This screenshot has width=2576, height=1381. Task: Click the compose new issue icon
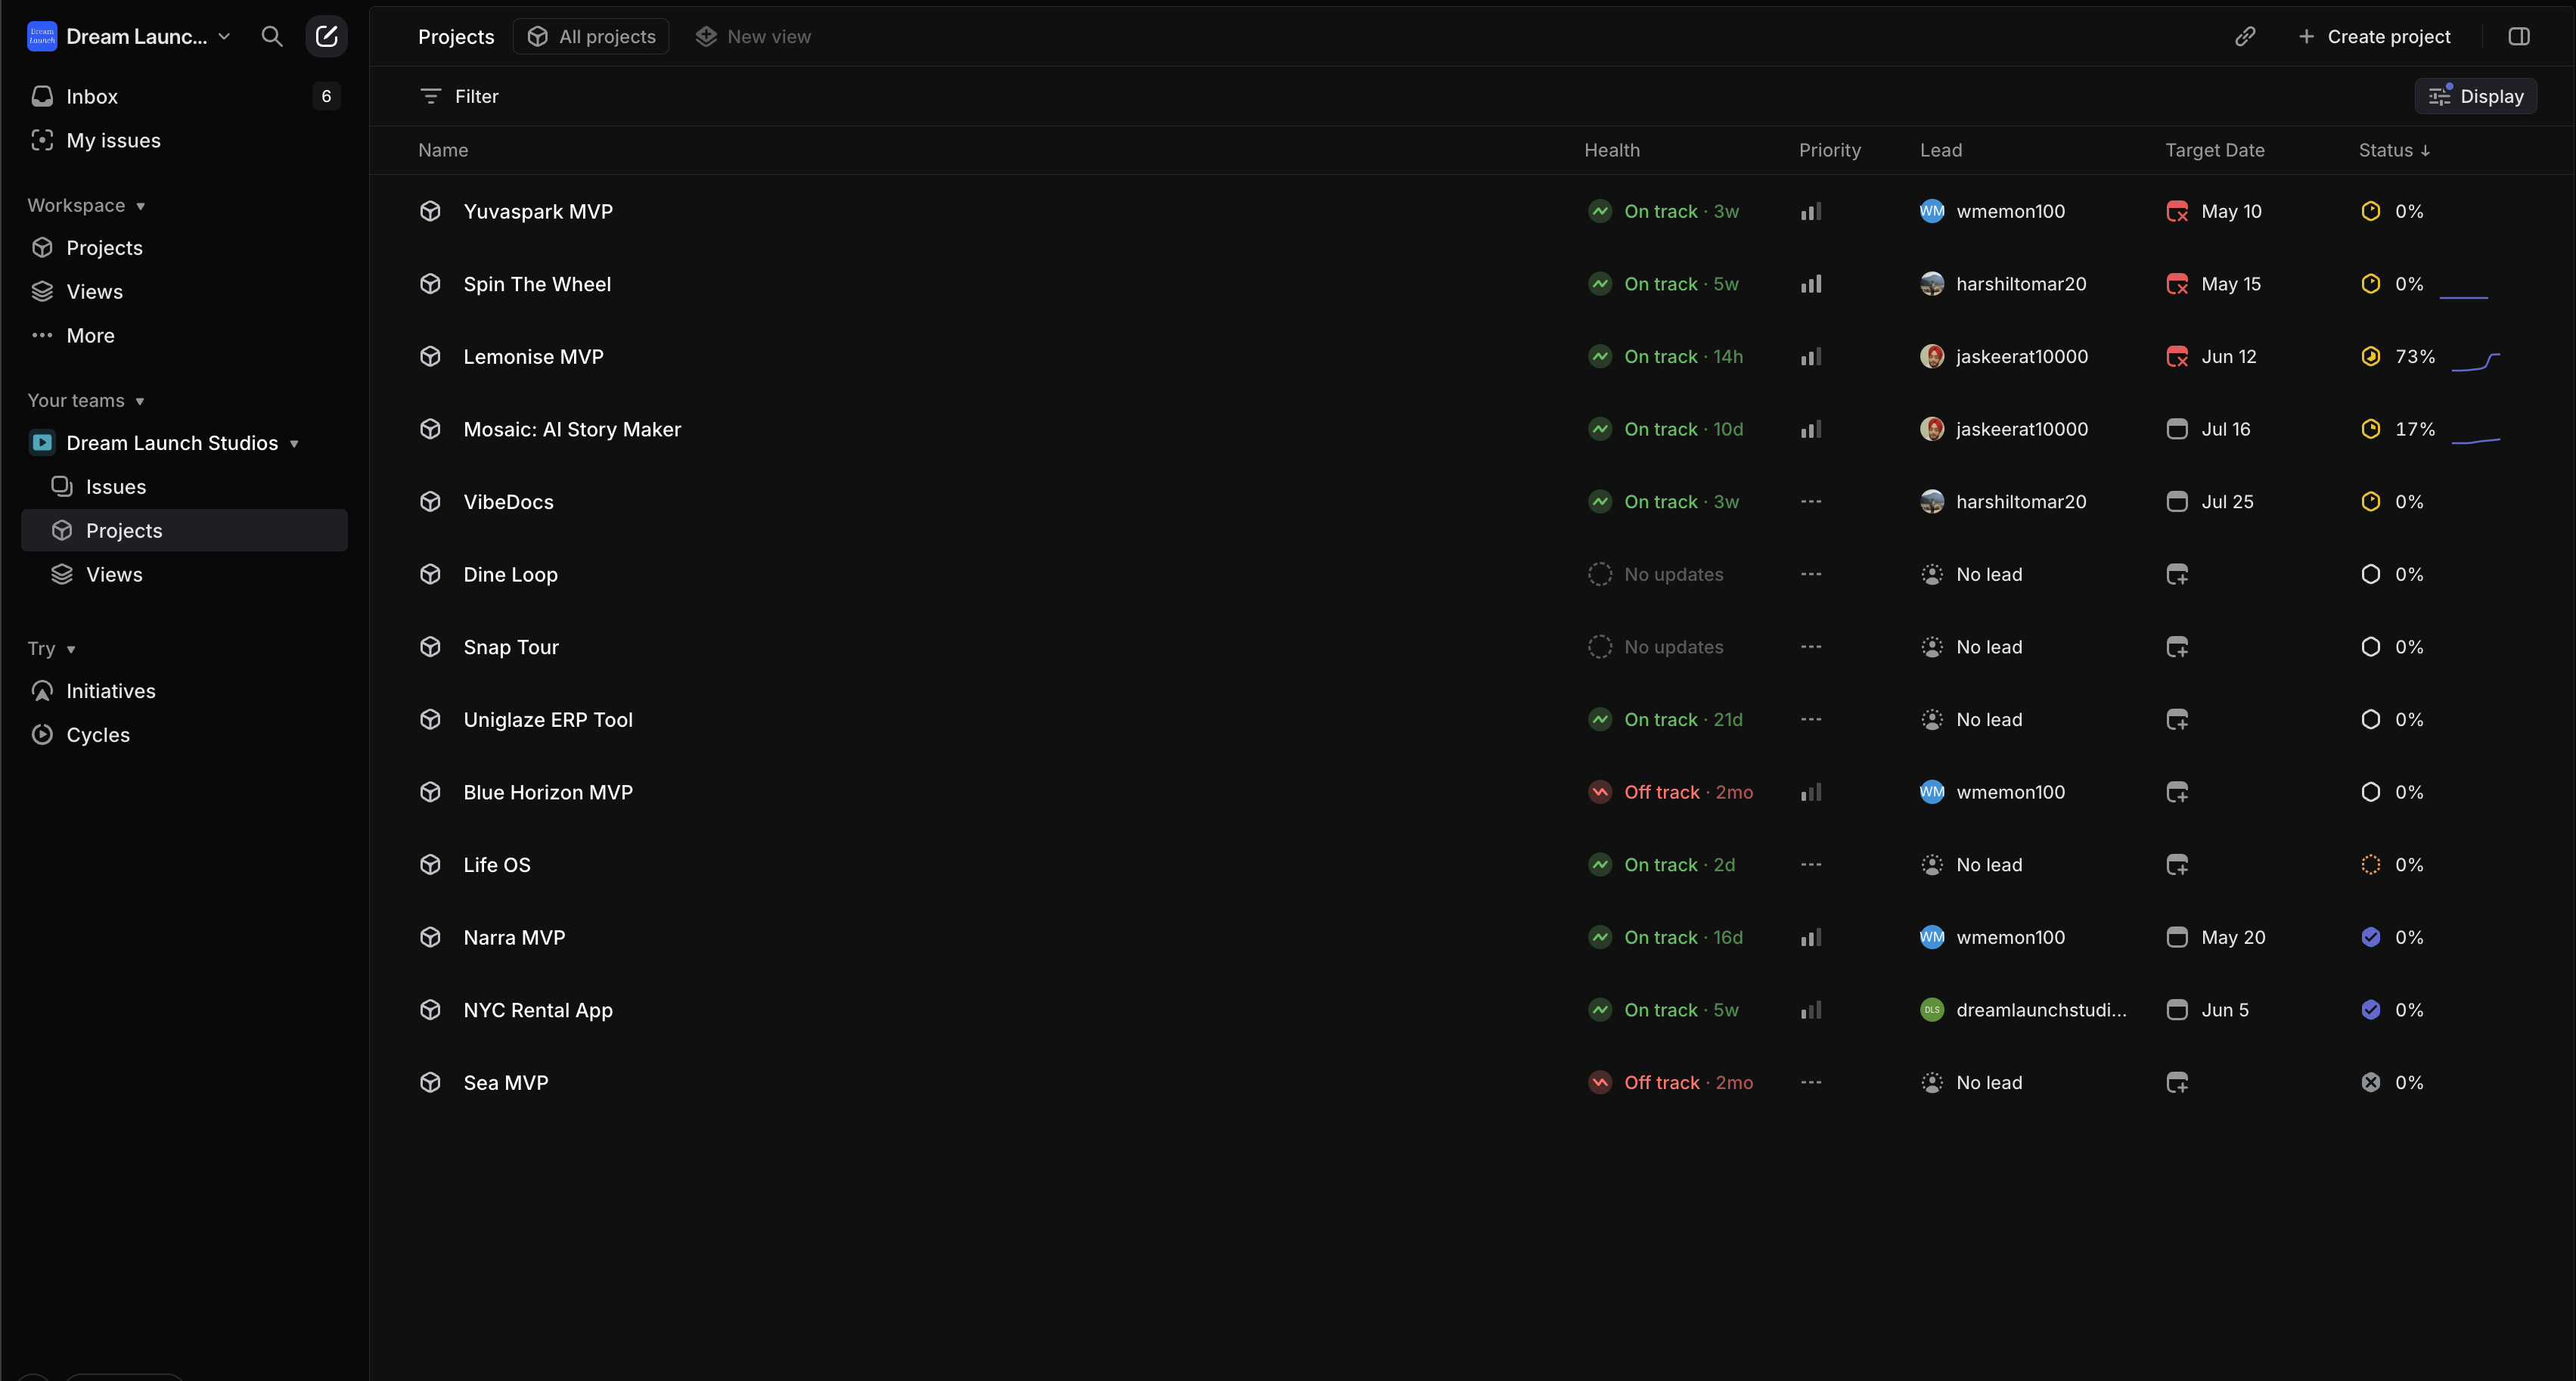click(326, 37)
